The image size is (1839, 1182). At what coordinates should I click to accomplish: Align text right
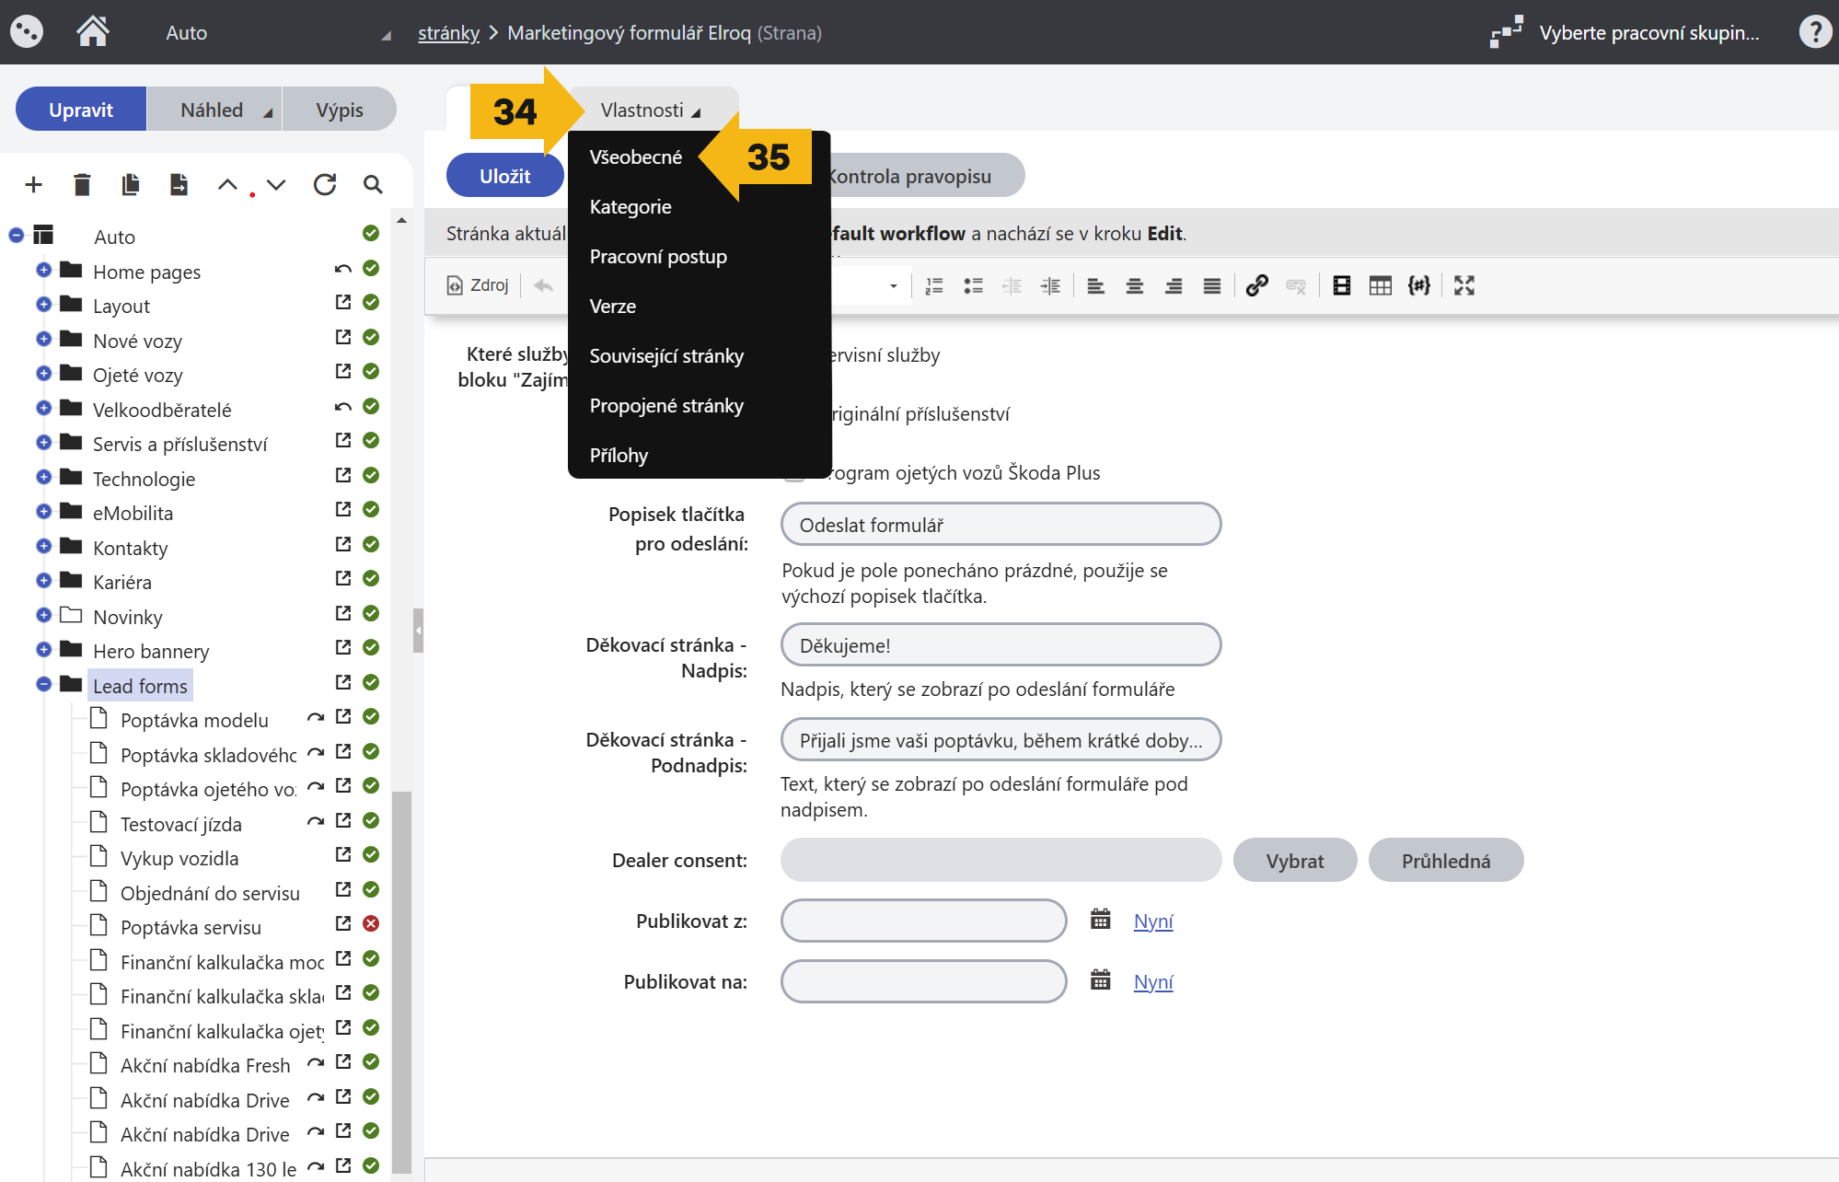pyautogui.click(x=1173, y=285)
